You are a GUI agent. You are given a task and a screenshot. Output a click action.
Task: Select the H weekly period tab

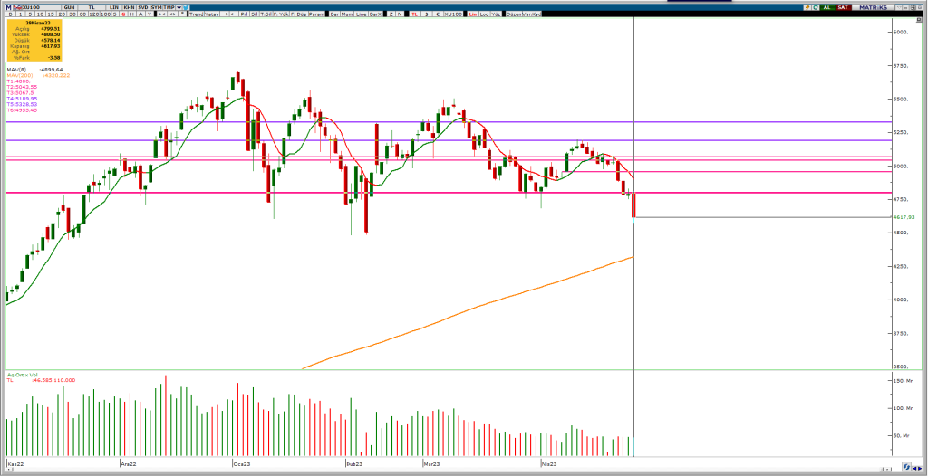point(131,14)
